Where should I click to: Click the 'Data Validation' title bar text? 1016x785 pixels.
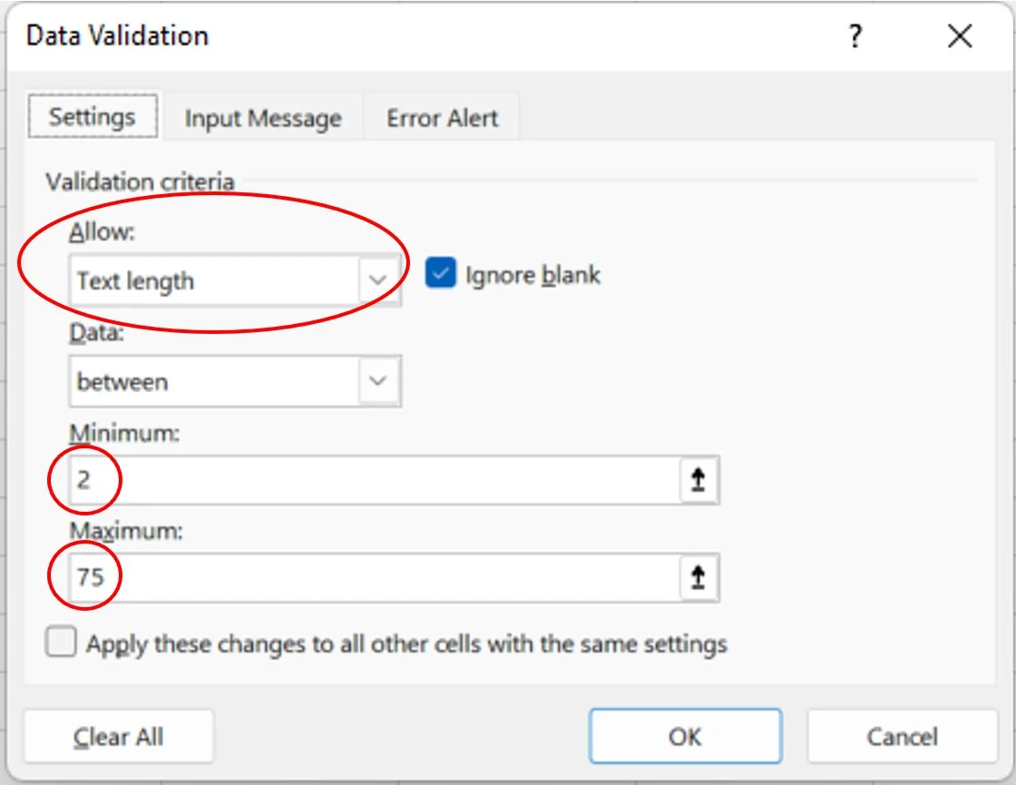tap(117, 36)
